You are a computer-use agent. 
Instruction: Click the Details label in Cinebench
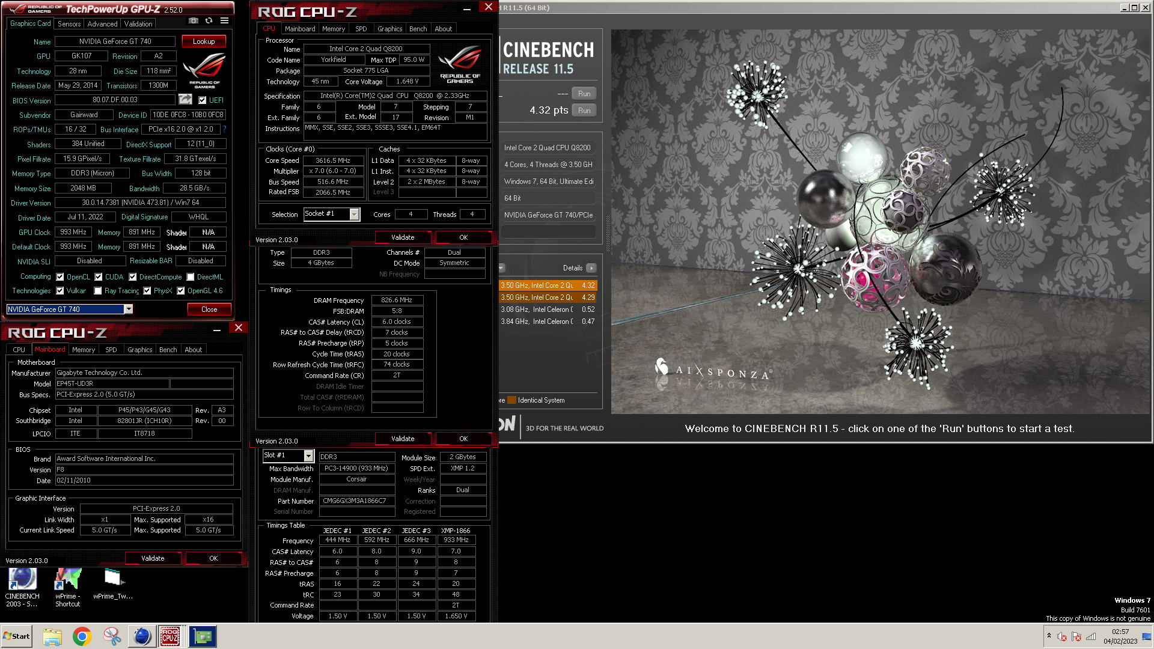573,268
